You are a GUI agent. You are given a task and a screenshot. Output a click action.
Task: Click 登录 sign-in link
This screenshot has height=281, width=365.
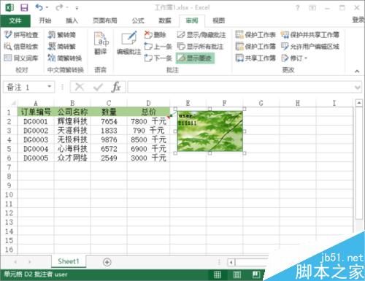[x=358, y=20]
